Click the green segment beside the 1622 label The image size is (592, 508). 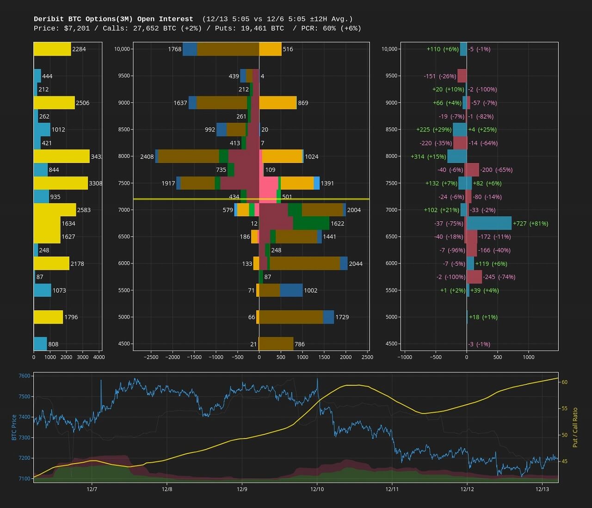click(x=311, y=223)
